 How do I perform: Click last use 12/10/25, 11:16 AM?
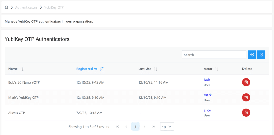click(153, 82)
